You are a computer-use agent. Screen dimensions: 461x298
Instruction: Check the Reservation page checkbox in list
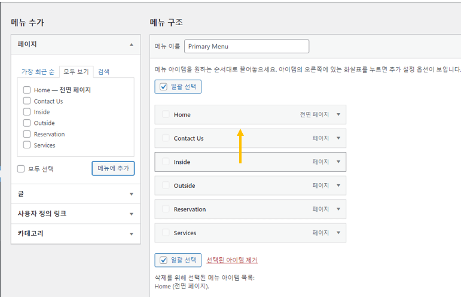coord(27,134)
